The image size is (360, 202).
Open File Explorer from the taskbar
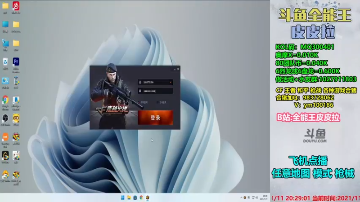coord(129,198)
